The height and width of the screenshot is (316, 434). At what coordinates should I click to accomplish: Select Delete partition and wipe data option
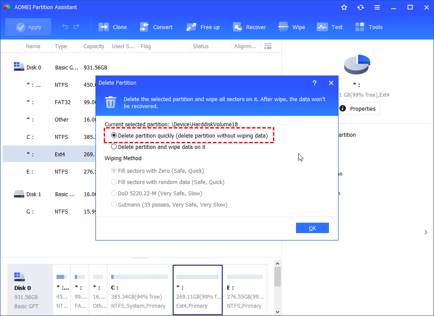[x=158, y=147]
